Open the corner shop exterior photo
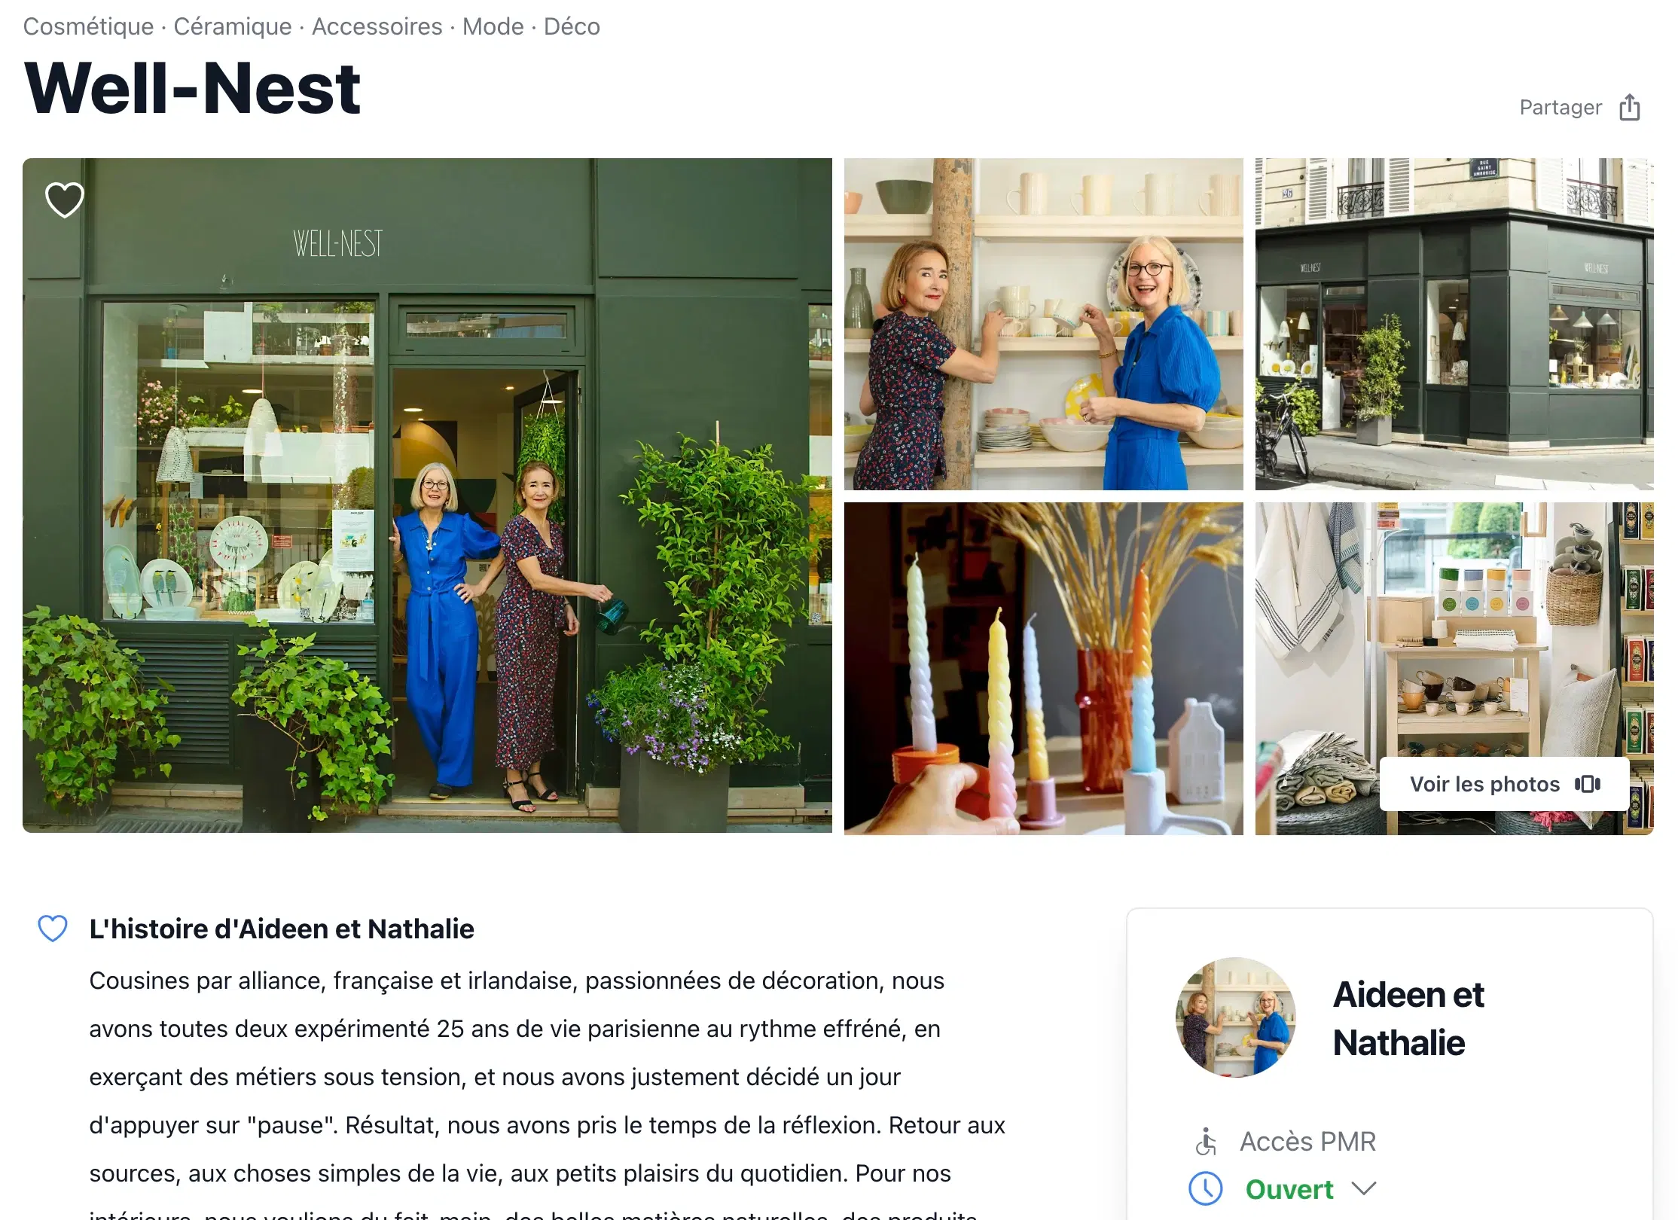1678x1220 pixels. point(1454,324)
